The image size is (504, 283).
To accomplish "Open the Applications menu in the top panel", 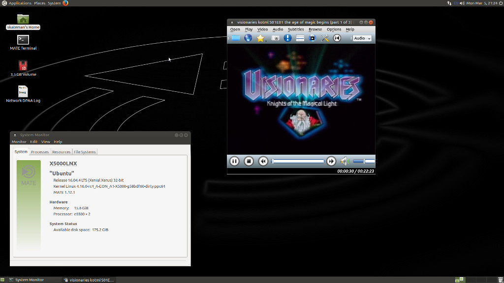I will pyautogui.click(x=20, y=3).
